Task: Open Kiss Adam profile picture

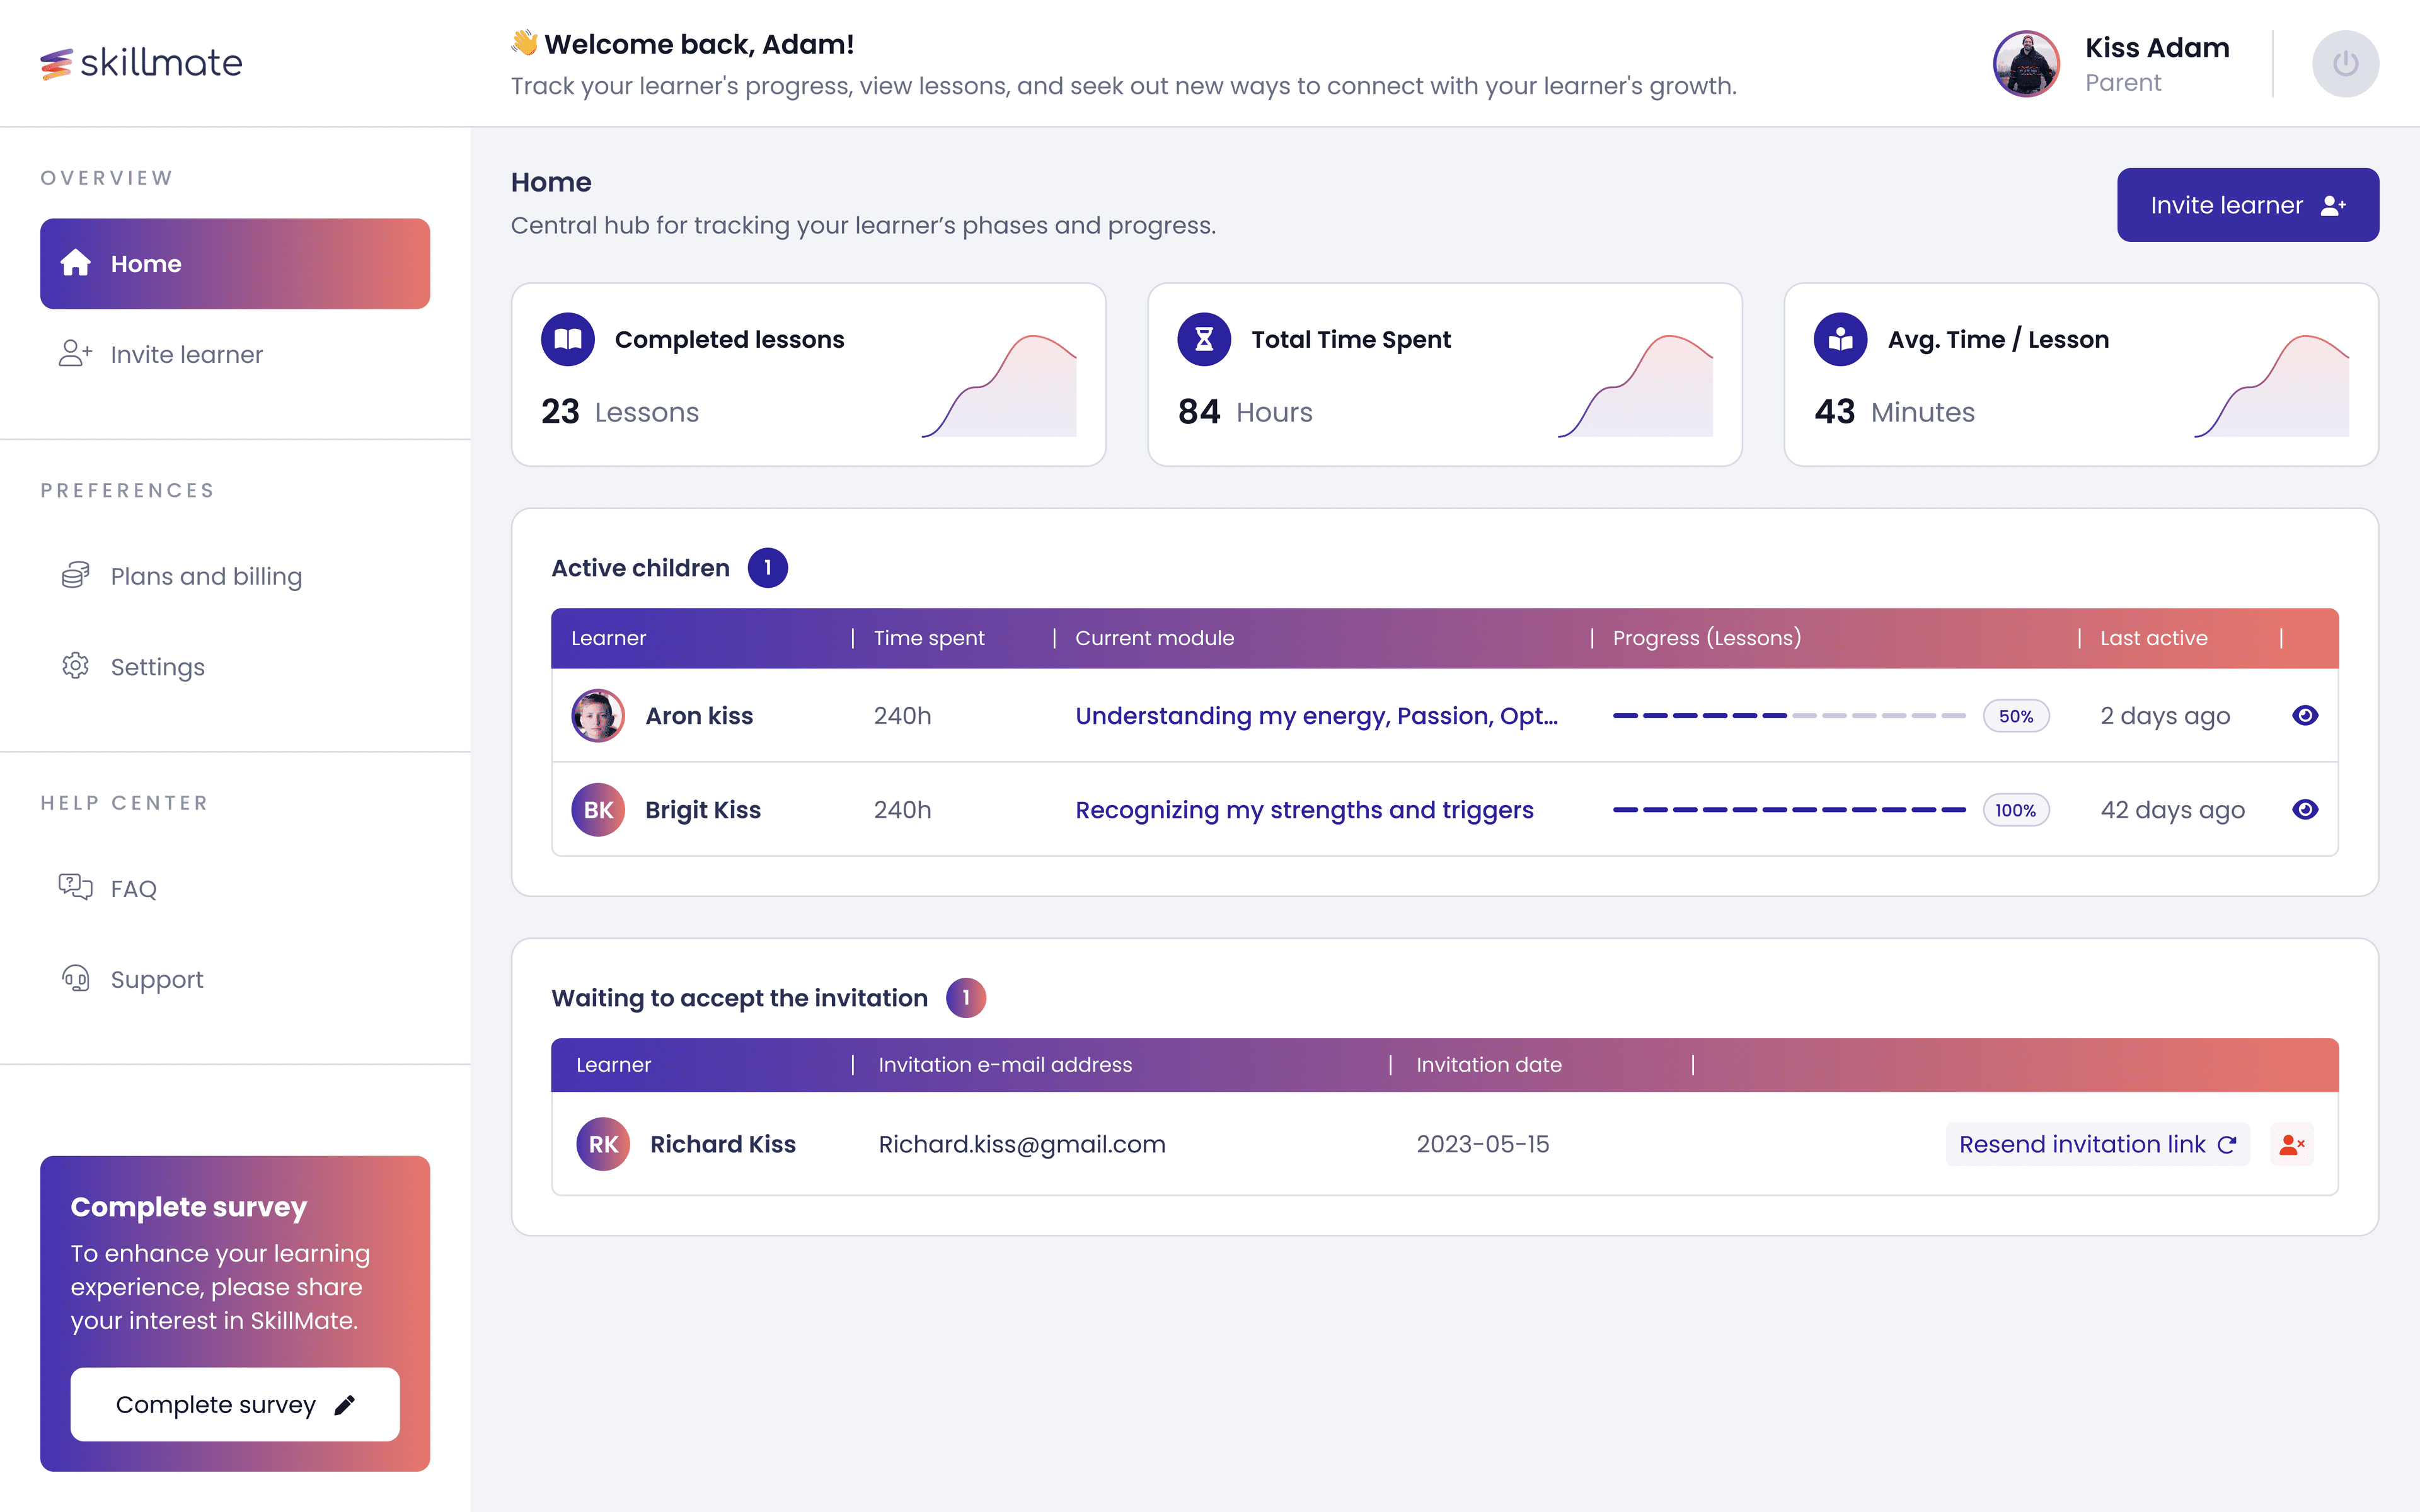Action: 2026,64
